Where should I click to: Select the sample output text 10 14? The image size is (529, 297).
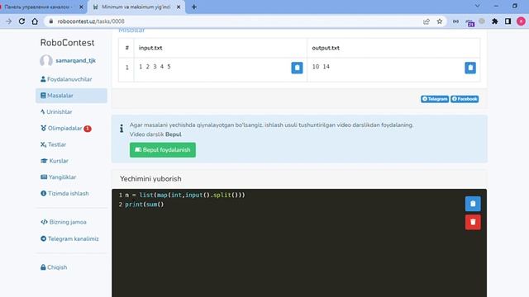tap(321, 67)
